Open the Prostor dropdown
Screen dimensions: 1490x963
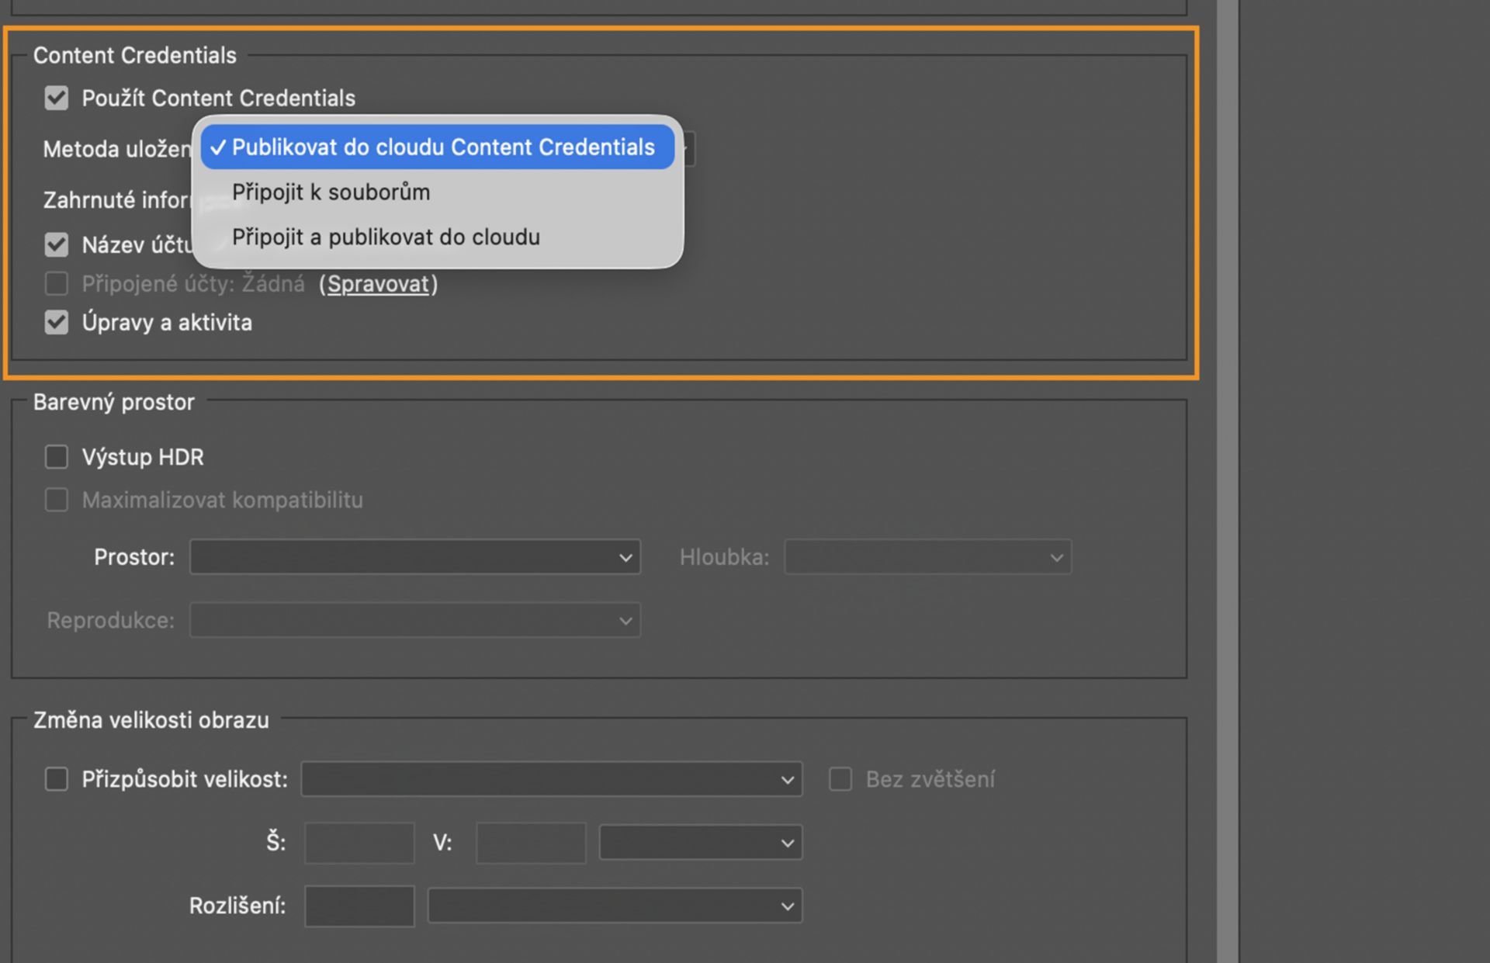(415, 557)
